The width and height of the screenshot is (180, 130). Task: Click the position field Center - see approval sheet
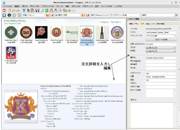pos(161,77)
